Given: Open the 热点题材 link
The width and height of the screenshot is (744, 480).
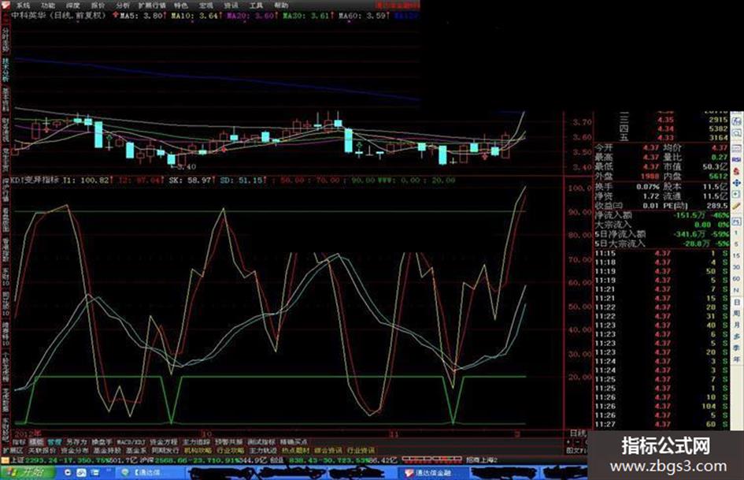Looking at the screenshot, I should [295, 451].
